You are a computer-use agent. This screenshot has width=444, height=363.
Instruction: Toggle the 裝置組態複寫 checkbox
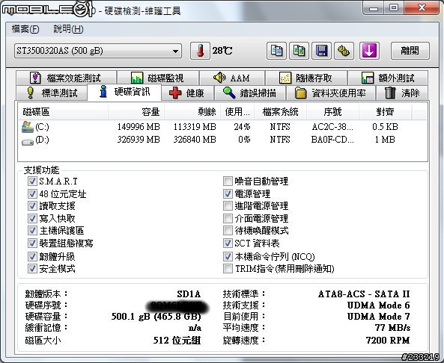pos(32,243)
